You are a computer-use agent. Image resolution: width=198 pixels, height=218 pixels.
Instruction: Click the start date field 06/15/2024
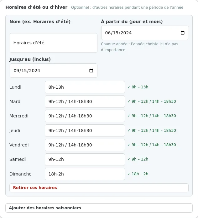tap(145, 33)
